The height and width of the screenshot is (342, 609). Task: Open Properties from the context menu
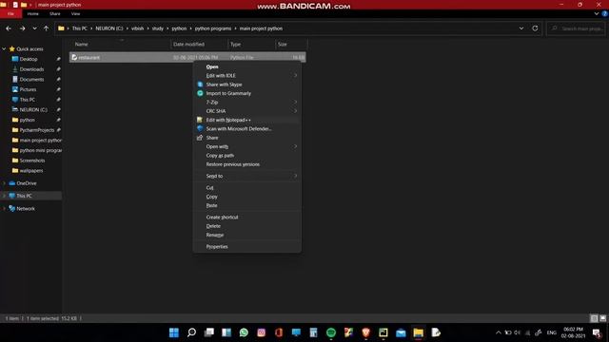(247, 247)
